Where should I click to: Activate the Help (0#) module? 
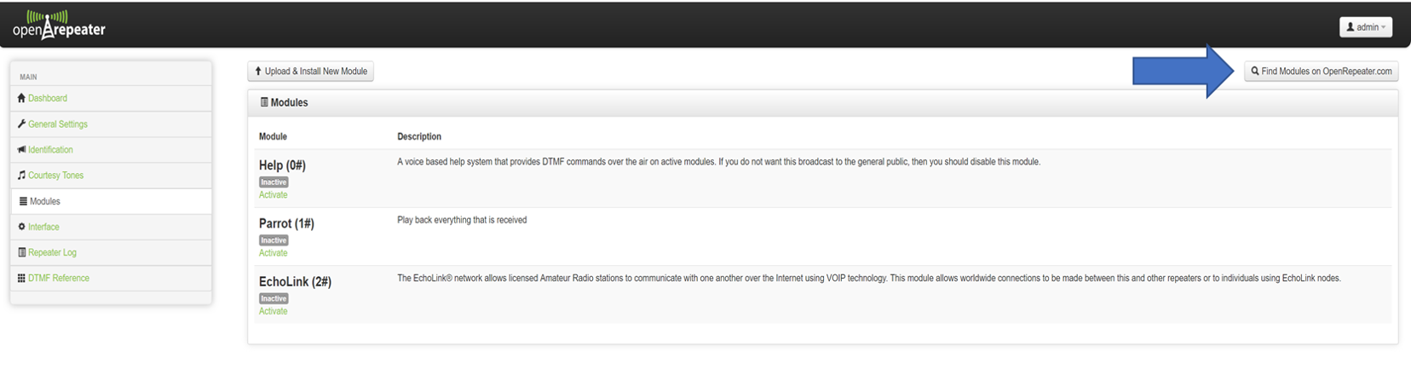coord(273,195)
